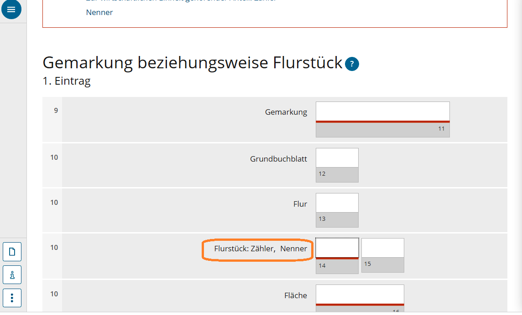Click the gray bar labeled 12
Viewport: 522px width, 315px height.
click(x=337, y=174)
